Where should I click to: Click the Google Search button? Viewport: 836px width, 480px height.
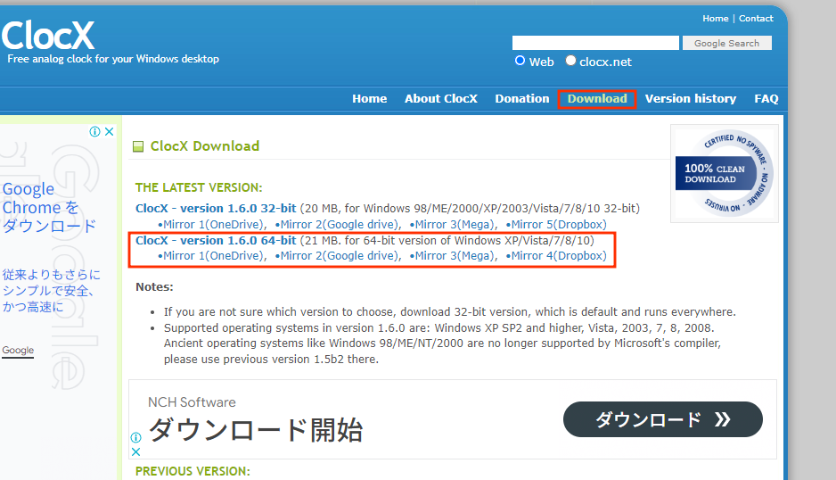tap(726, 43)
